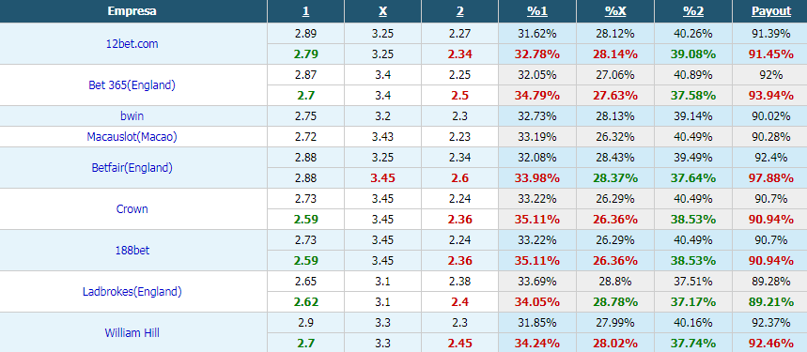The image size is (807, 352).
Task: Sort by the X column header
Action: (x=383, y=11)
